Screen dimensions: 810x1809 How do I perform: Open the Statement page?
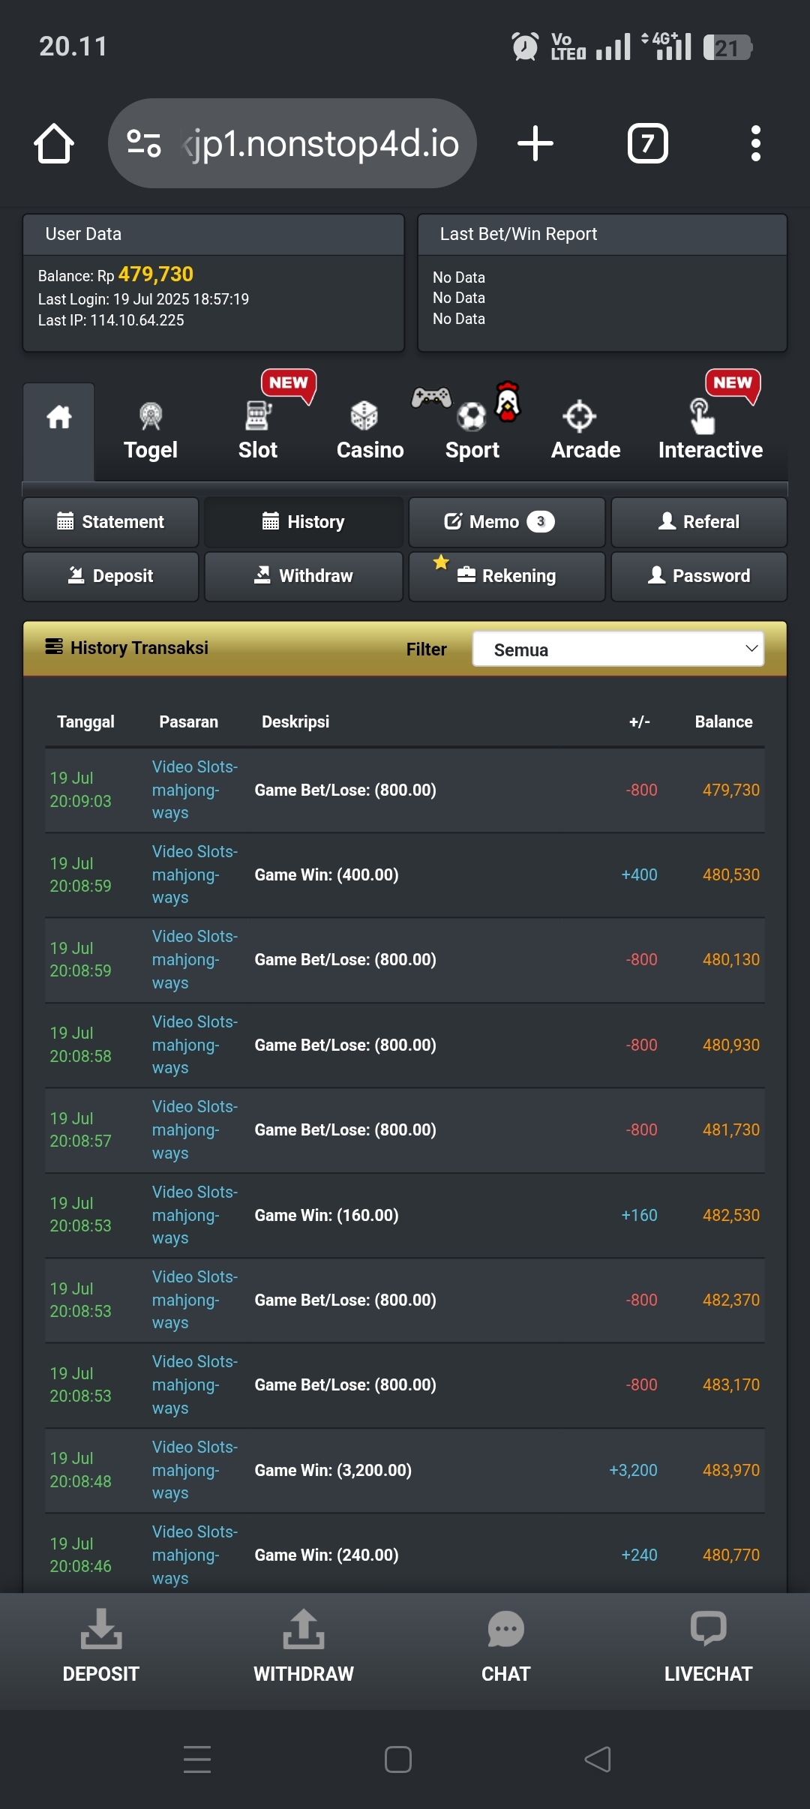[x=111, y=522]
